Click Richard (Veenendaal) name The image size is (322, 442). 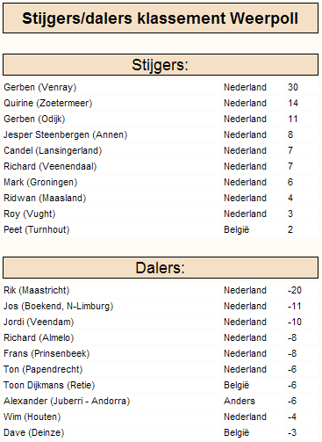click(50, 166)
